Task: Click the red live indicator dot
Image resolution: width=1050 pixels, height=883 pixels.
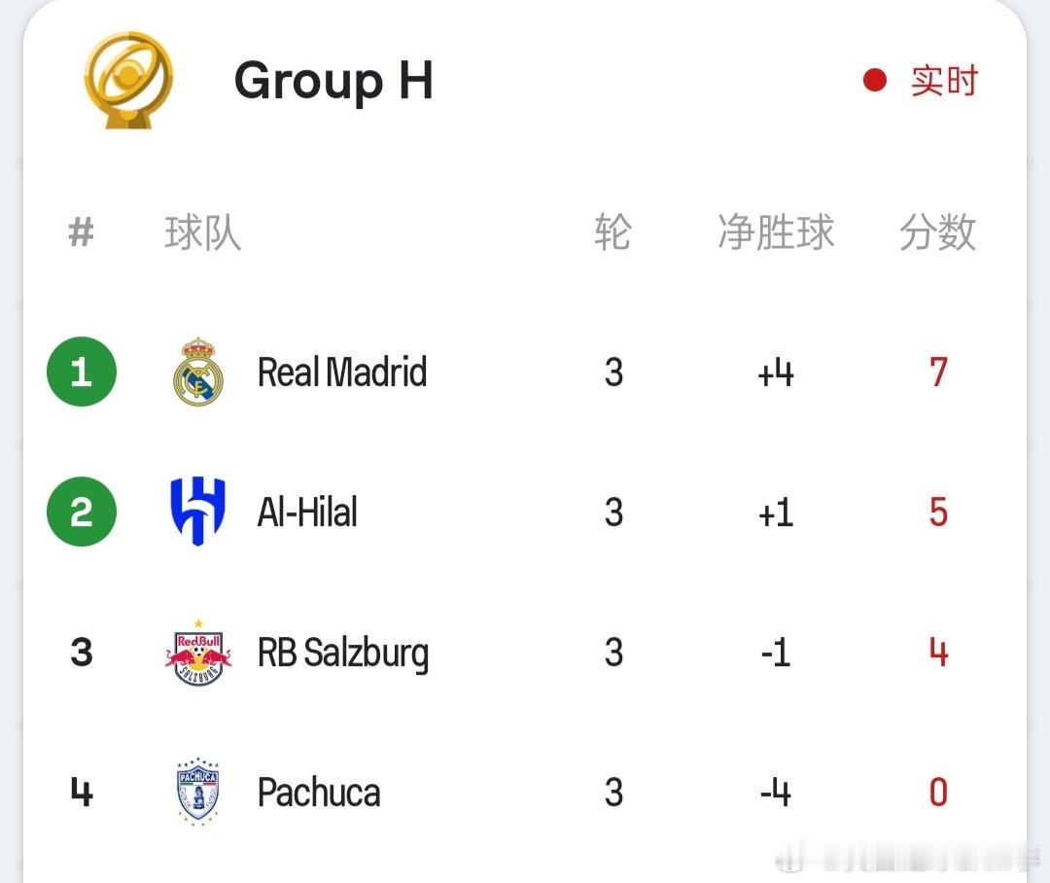Action: tap(875, 80)
